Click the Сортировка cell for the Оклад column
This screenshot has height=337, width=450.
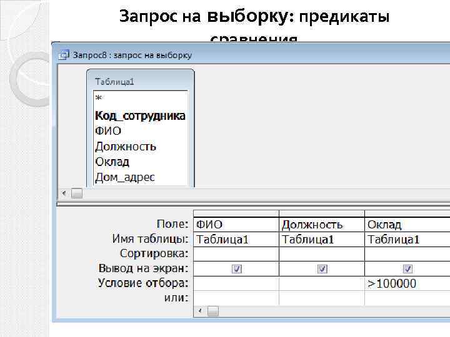pos(407,254)
